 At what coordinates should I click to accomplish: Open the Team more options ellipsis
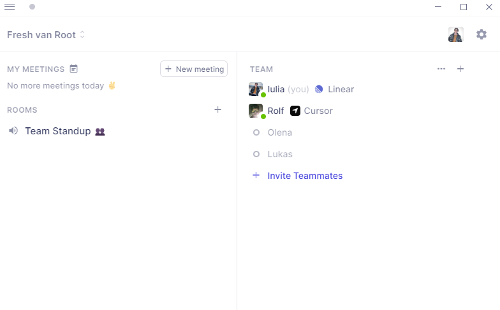pos(441,69)
